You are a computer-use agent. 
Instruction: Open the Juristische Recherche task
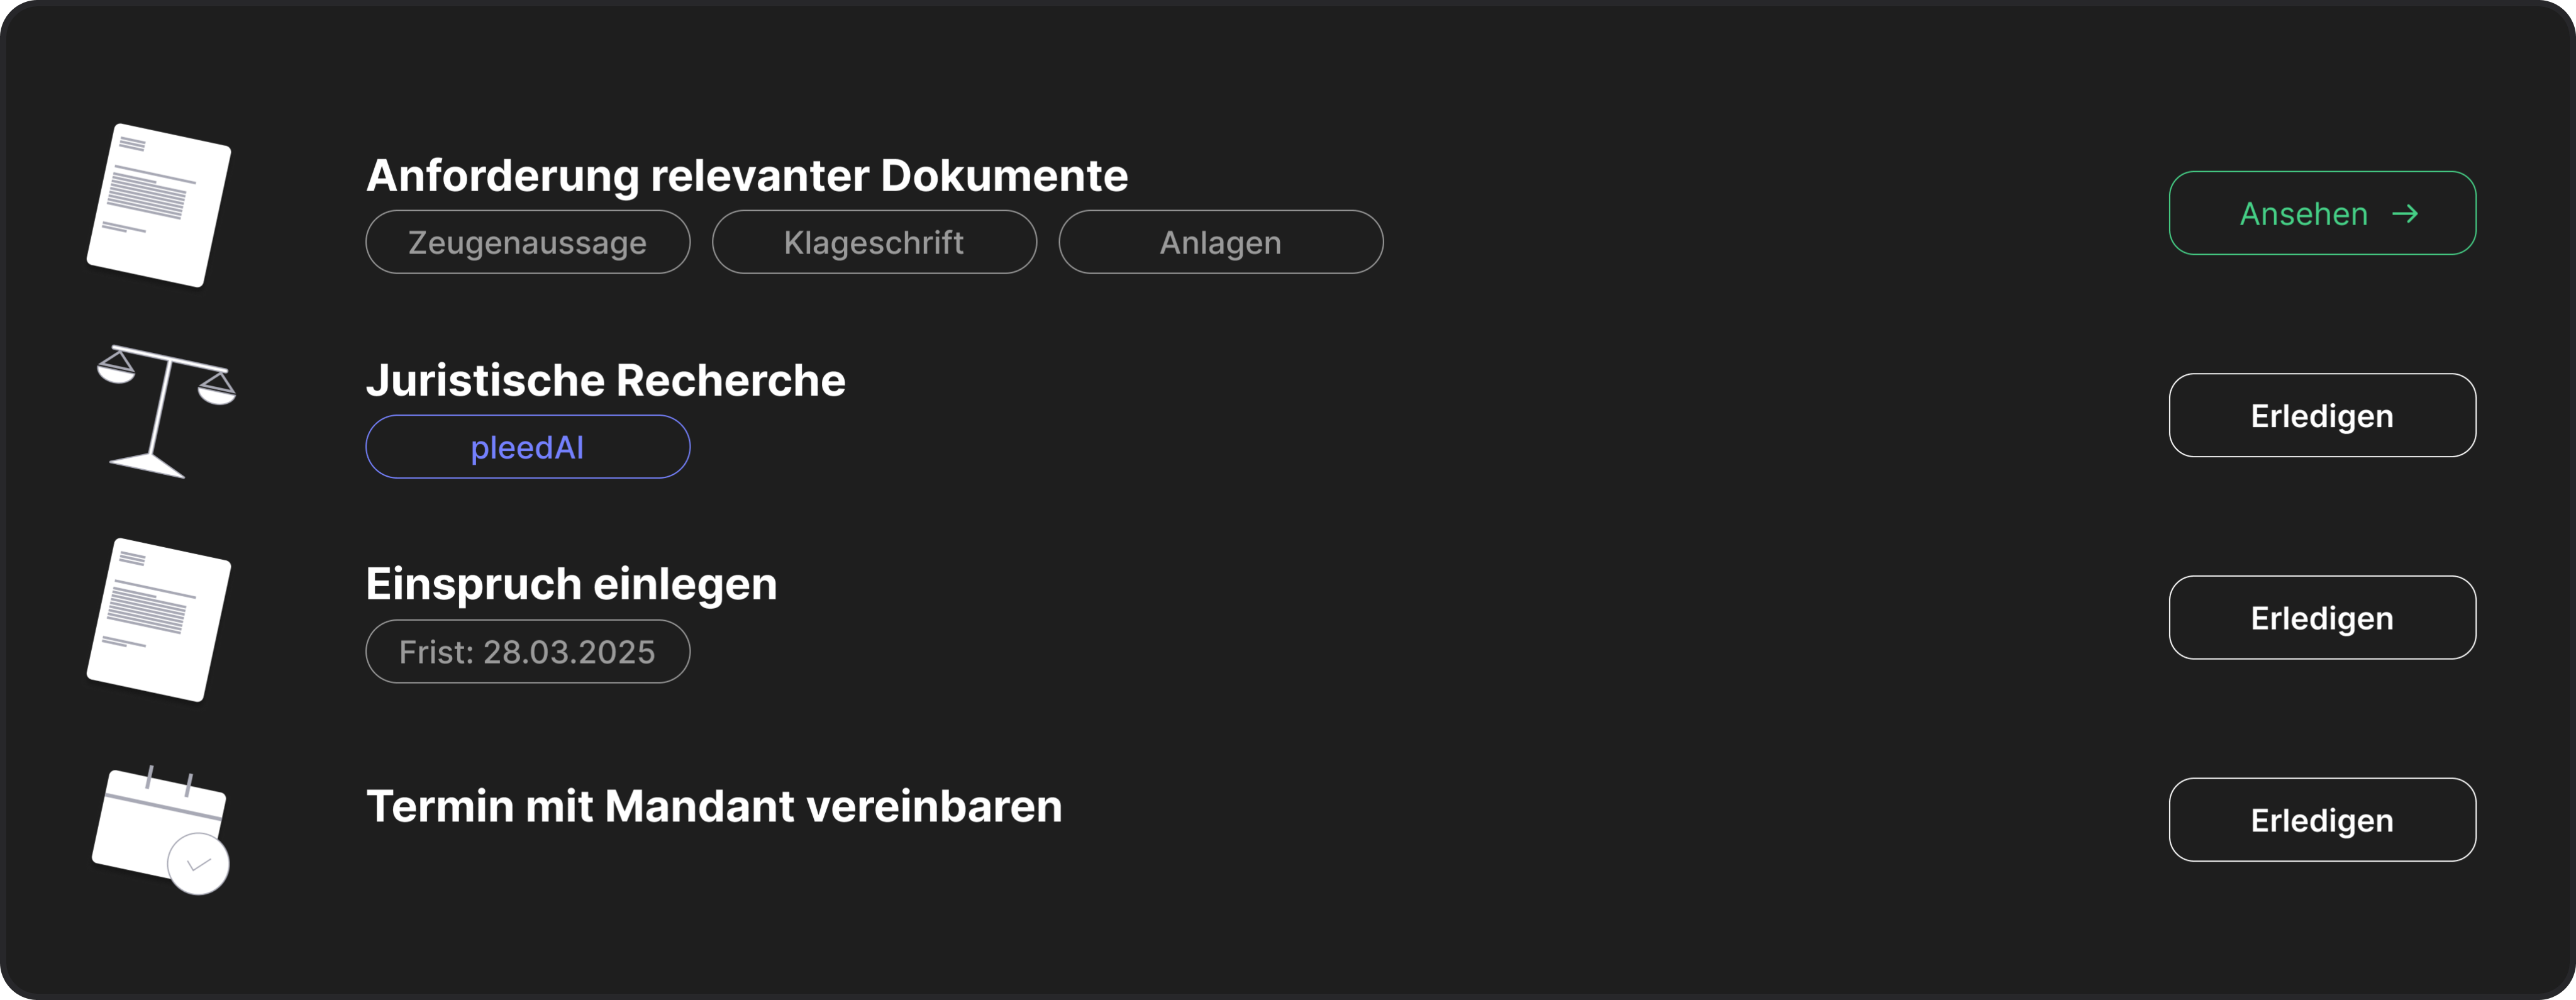click(606, 380)
